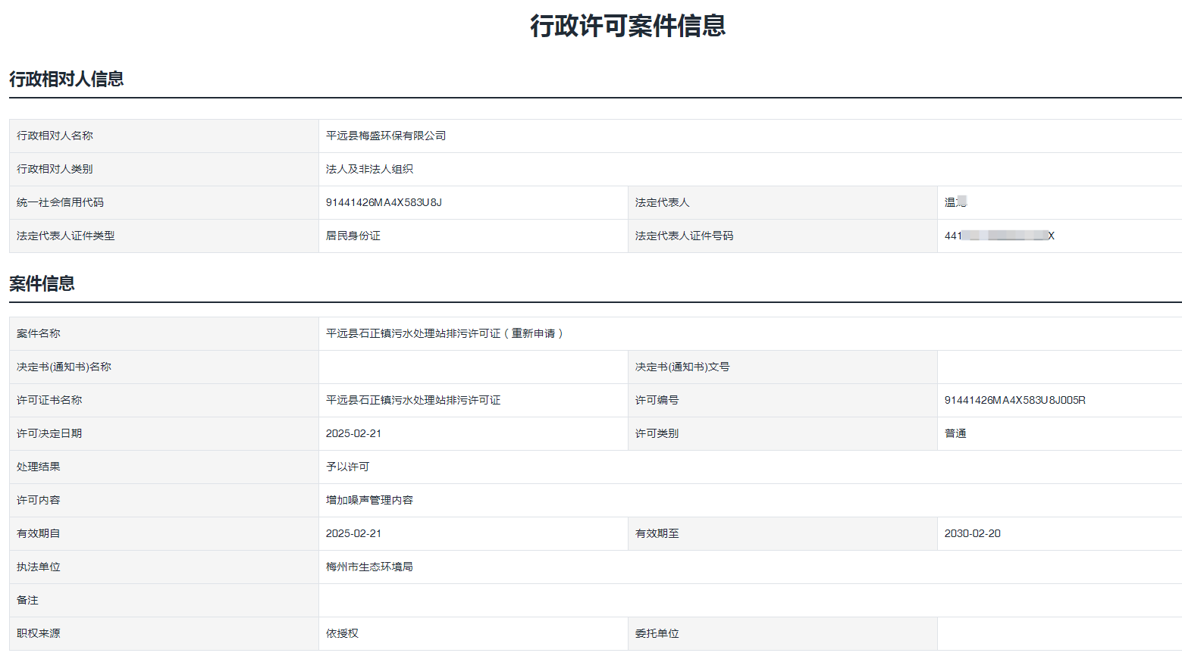Click the 居民身份证 certificate type value
The width and height of the screenshot is (1182, 656).
tap(353, 236)
